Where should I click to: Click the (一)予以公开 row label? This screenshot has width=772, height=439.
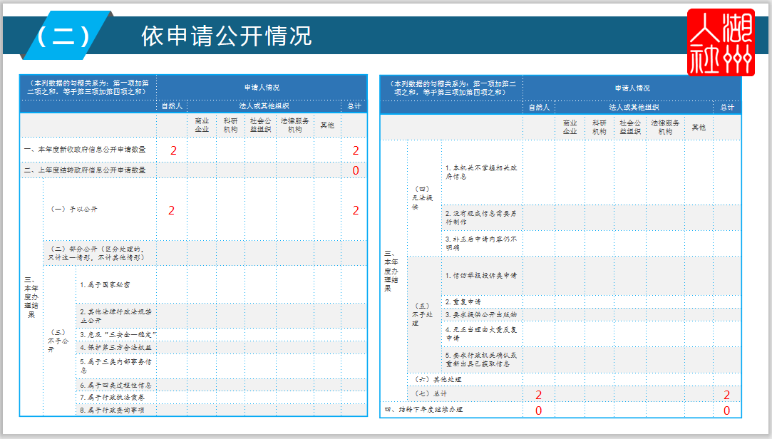pyautogui.click(x=74, y=209)
